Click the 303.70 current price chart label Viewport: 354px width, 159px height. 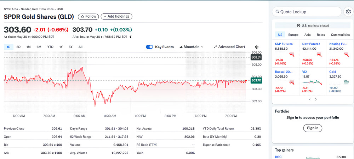pyautogui.click(x=256, y=80)
